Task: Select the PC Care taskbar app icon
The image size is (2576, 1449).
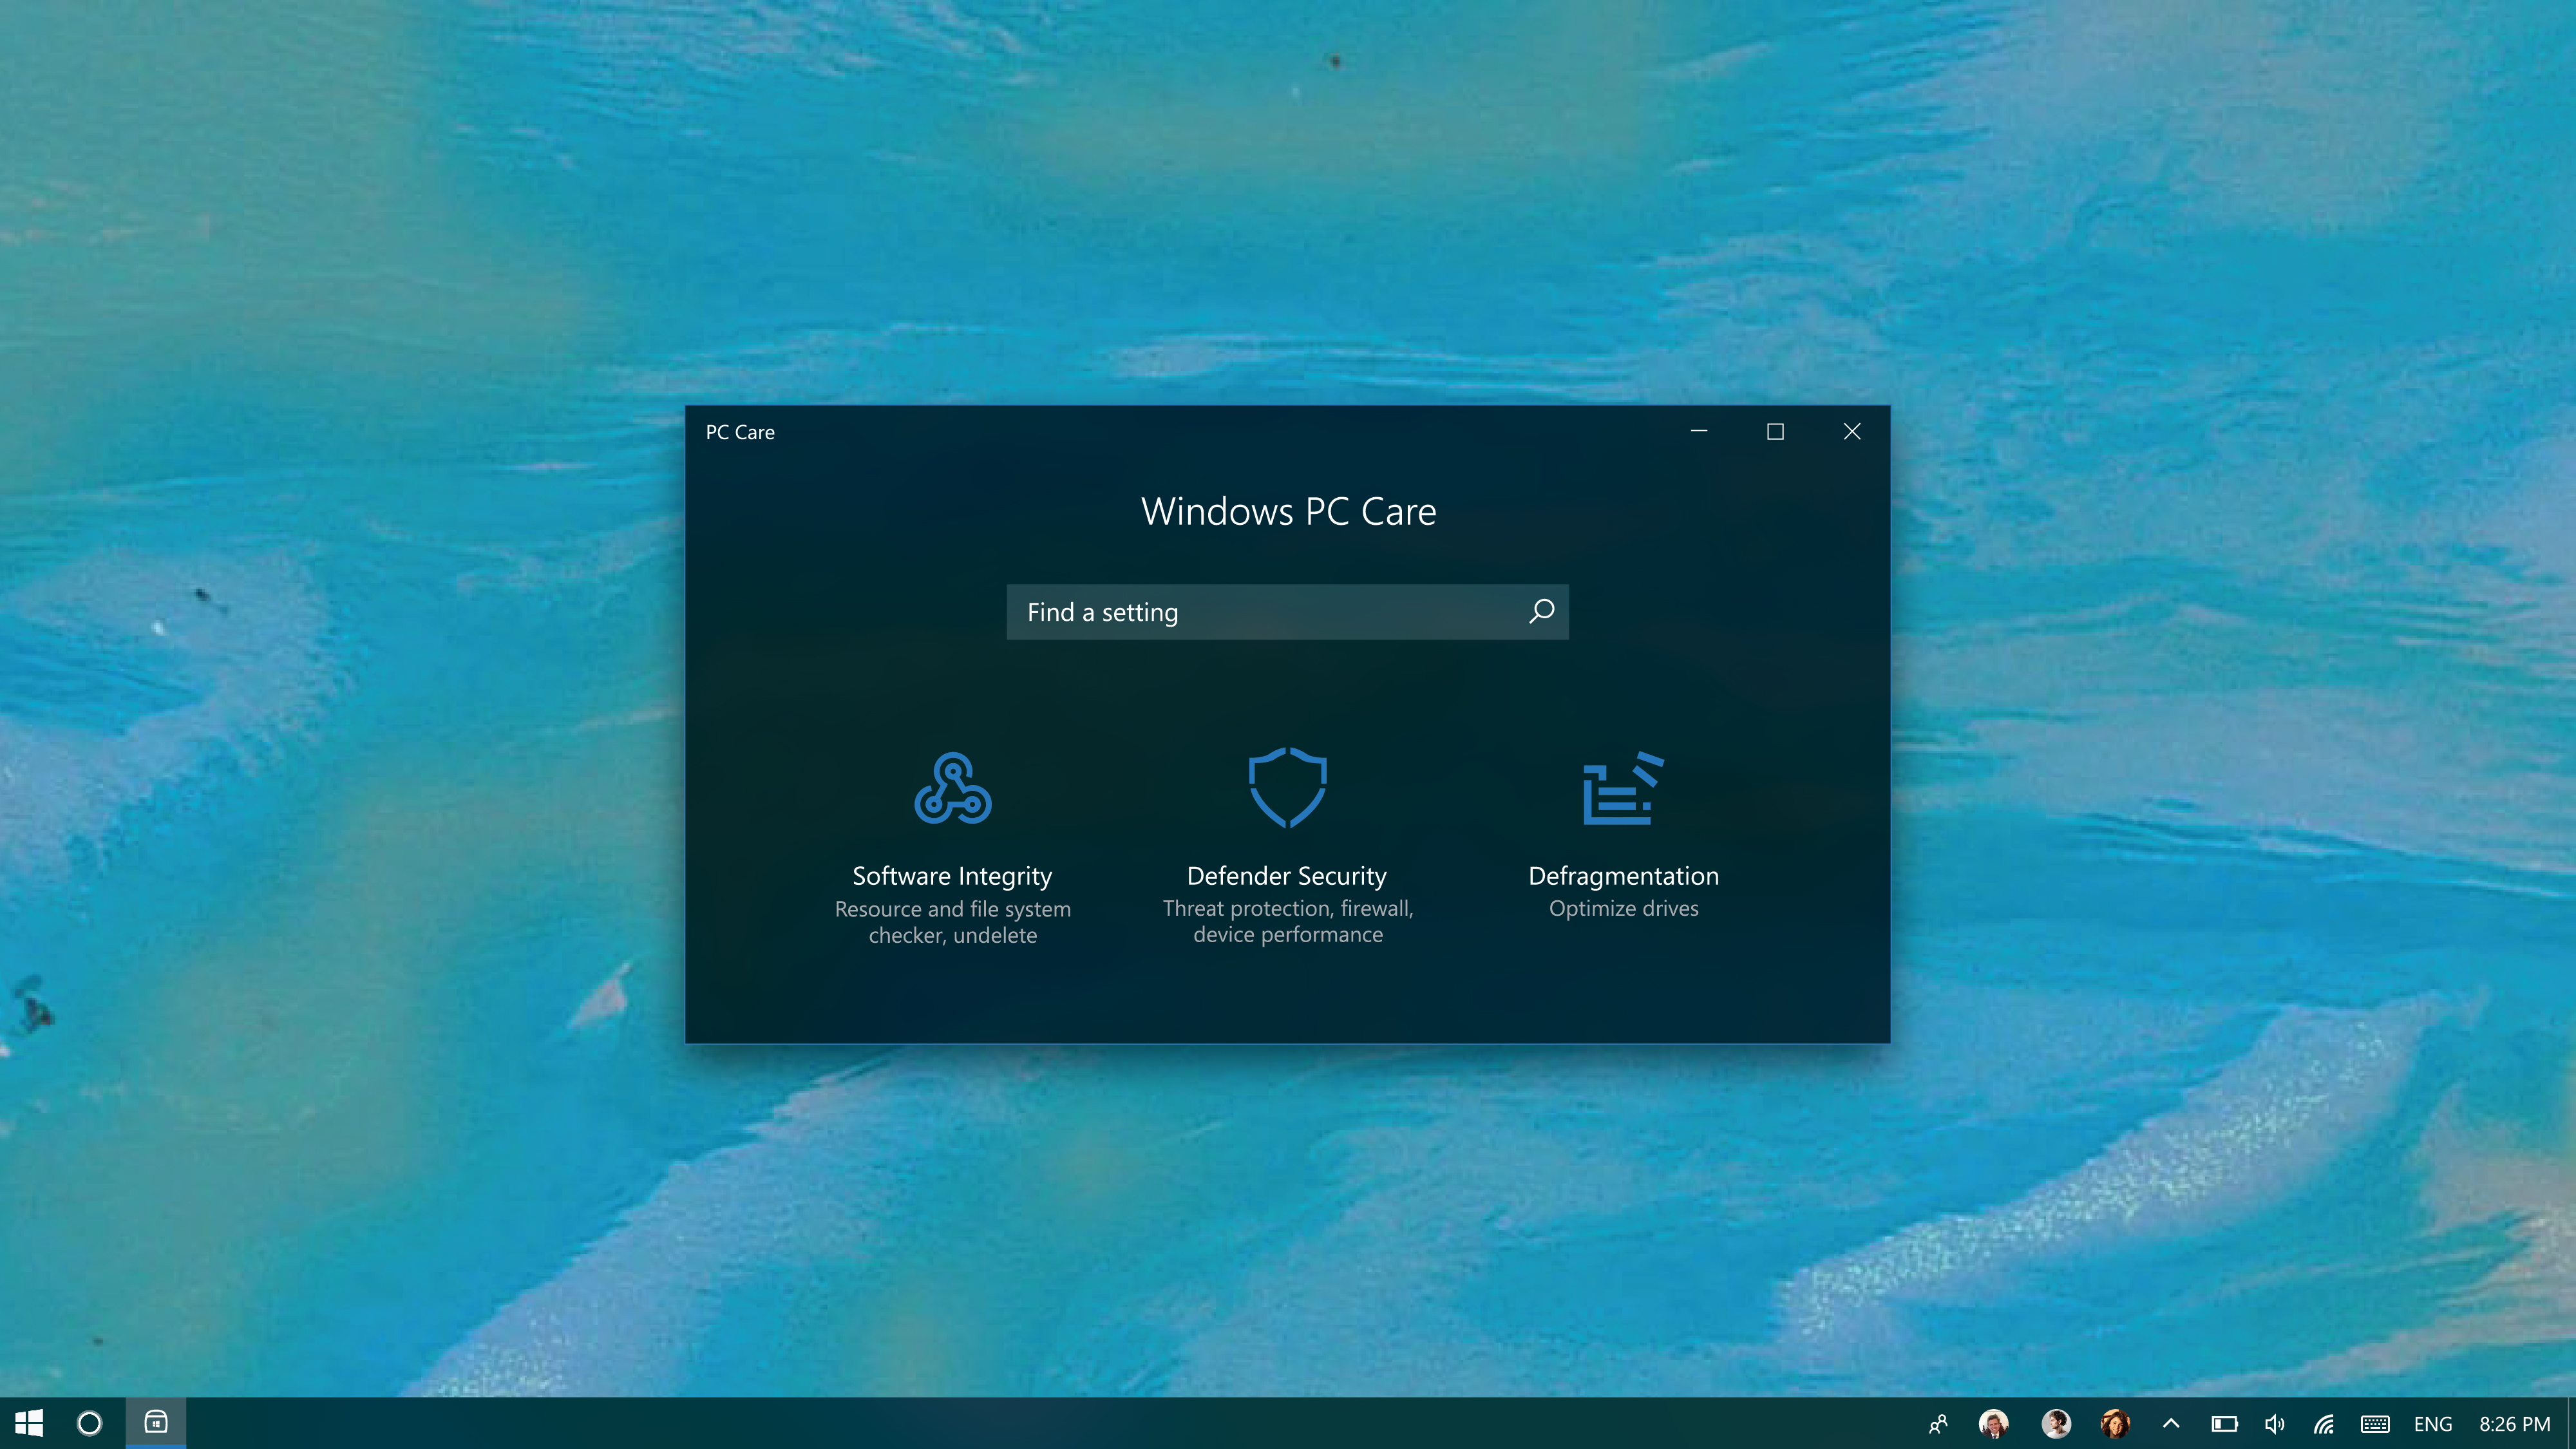Action: [156, 1422]
